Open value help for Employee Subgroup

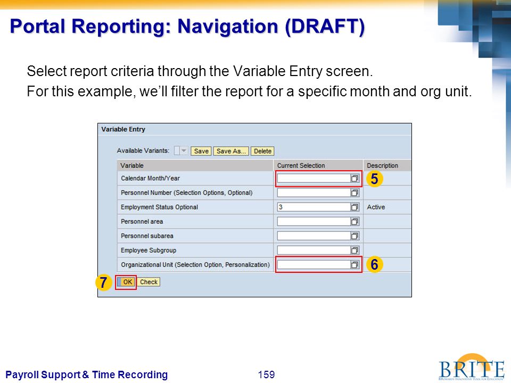pos(355,250)
